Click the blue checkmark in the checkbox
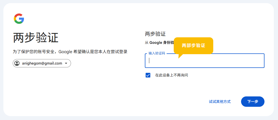The height and width of the screenshot is (120, 278). [148, 75]
